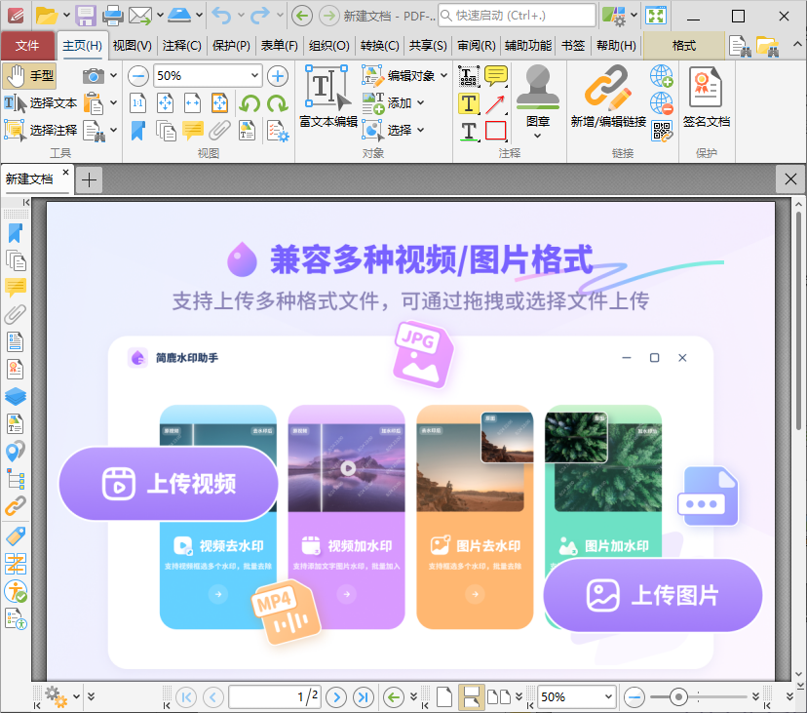The width and height of the screenshot is (807, 713).
Task: Toggle the bookmarks panel in left sidebar
Action: coord(15,233)
